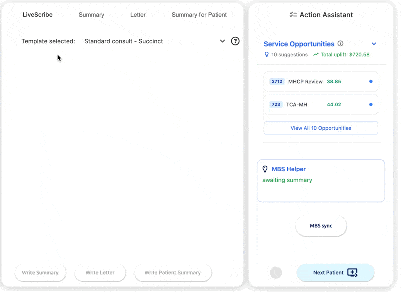Click the Action Assistant checklist icon
Image resolution: width=401 pixels, height=292 pixels.
[x=293, y=15]
